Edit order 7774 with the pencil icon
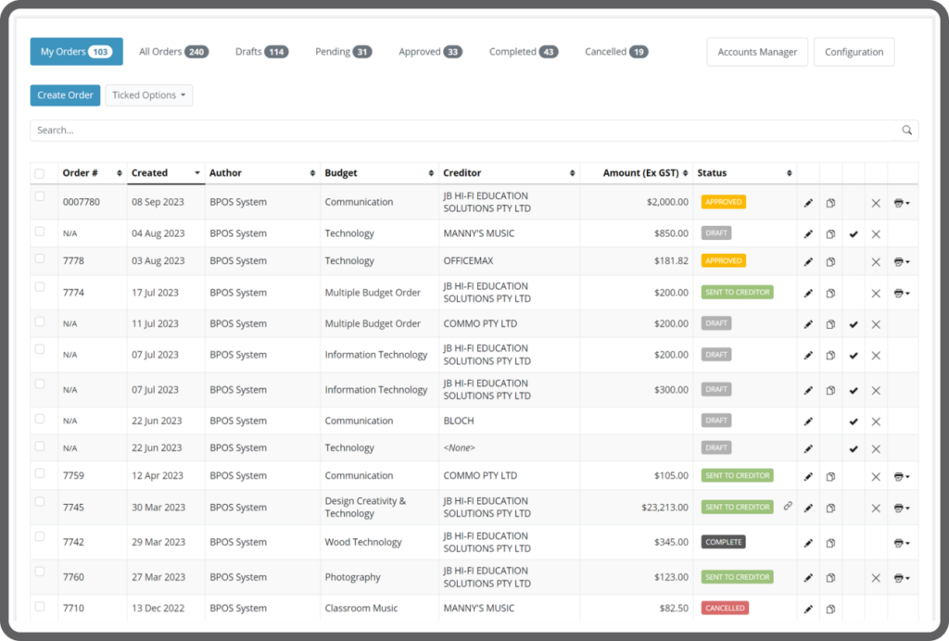 point(808,294)
